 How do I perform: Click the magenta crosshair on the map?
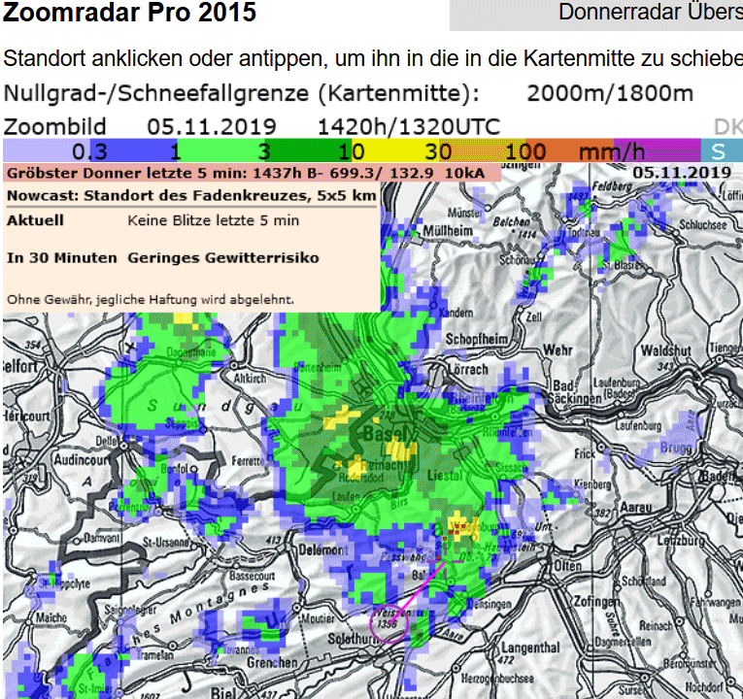pos(445,562)
